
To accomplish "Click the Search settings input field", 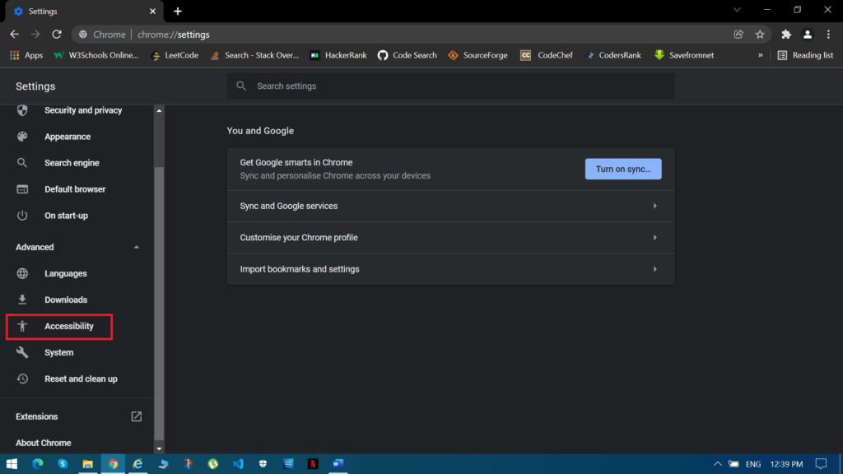I will pos(450,86).
